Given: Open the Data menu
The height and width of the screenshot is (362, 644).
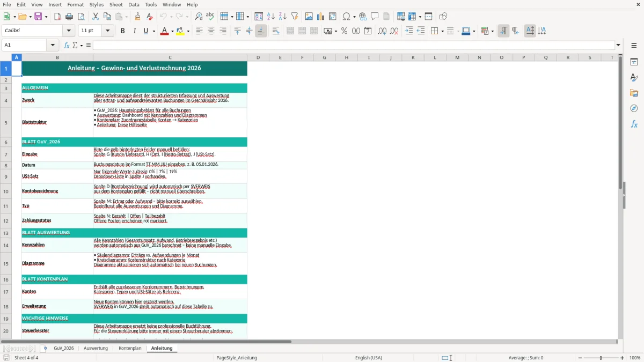Looking at the screenshot, I should pyautogui.click(x=134, y=4).
